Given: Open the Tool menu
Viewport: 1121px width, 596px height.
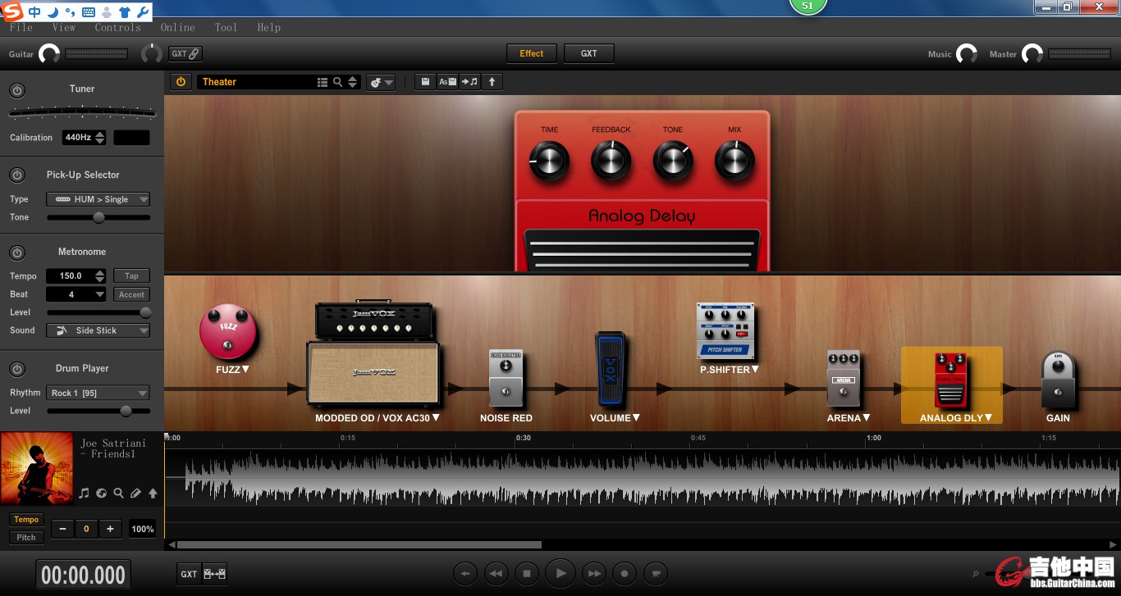Looking at the screenshot, I should (226, 27).
